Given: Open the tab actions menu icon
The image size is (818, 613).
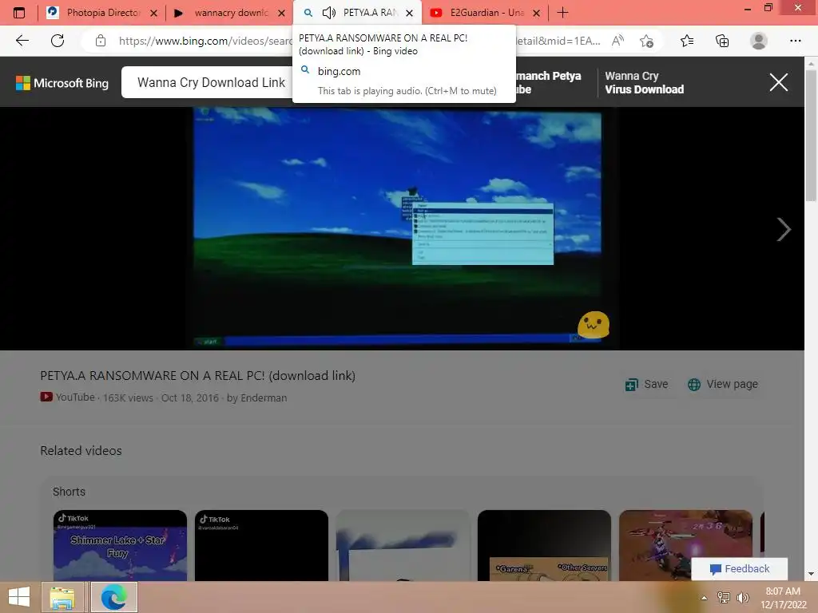Looking at the screenshot, I should pyautogui.click(x=19, y=13).
